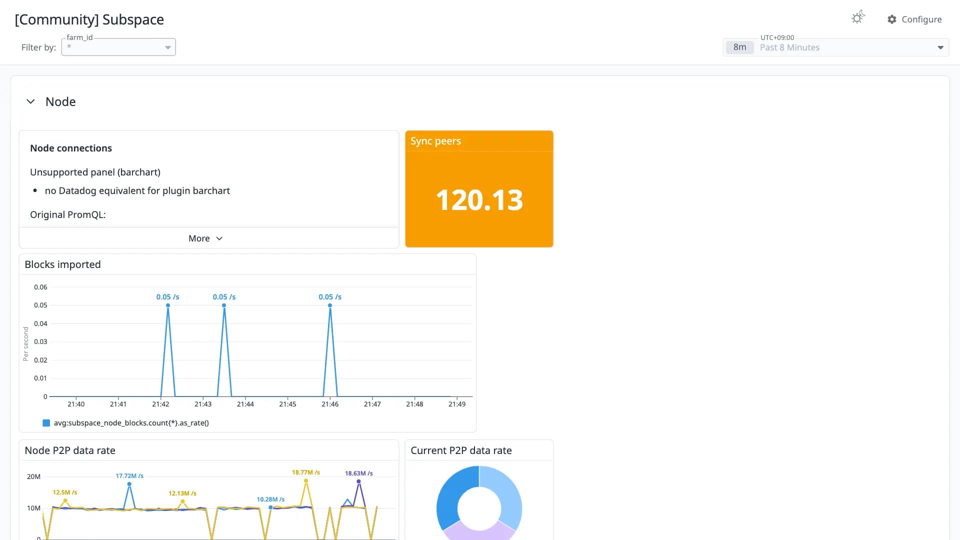Click the blue legend swatch for subspace_node_blocks
960x540 pixels.
click(x=46, y=423)
